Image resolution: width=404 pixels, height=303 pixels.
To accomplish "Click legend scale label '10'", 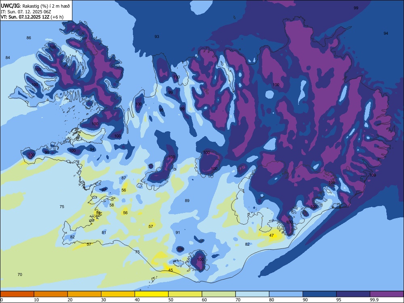I will click(x=36, y=300).
